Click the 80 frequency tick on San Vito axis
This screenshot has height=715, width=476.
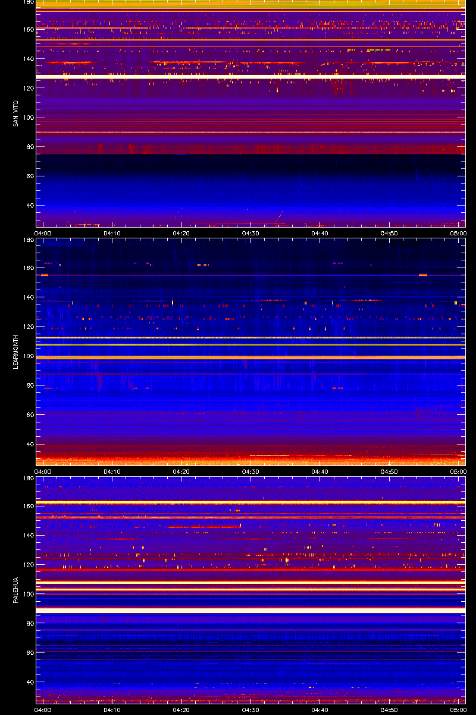coord(29,147)
